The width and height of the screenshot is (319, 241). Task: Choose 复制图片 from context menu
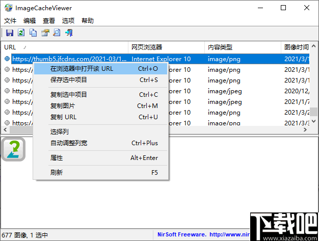tap(101, 106)
